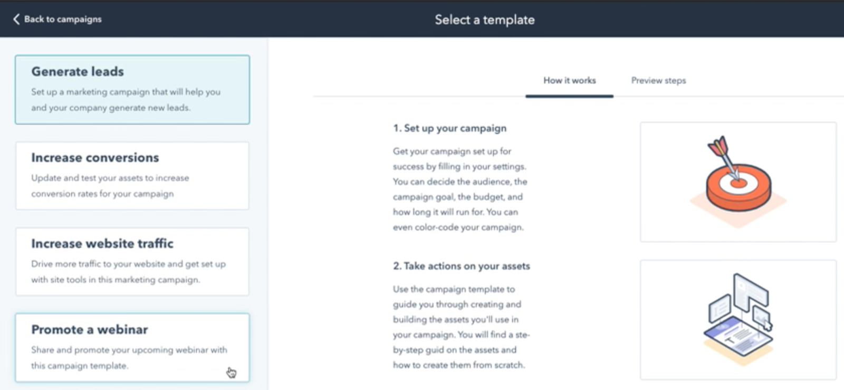This screenshot has width=844, height=390.
Task: Click the Select a template title
Action: click(x=485, y=20)
